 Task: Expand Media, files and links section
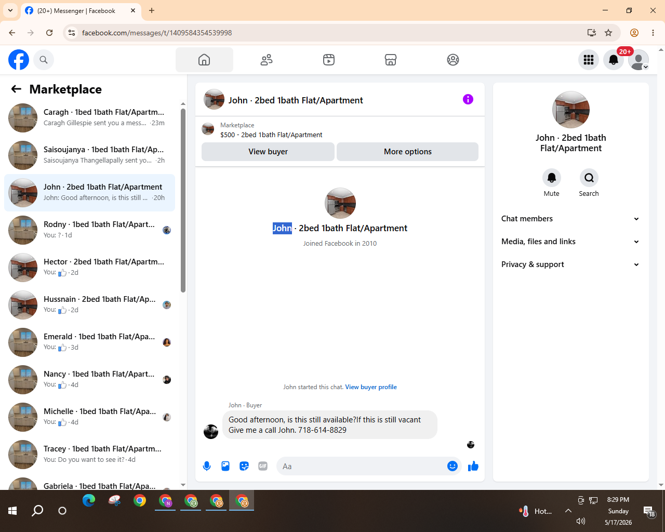coord(571,242)
